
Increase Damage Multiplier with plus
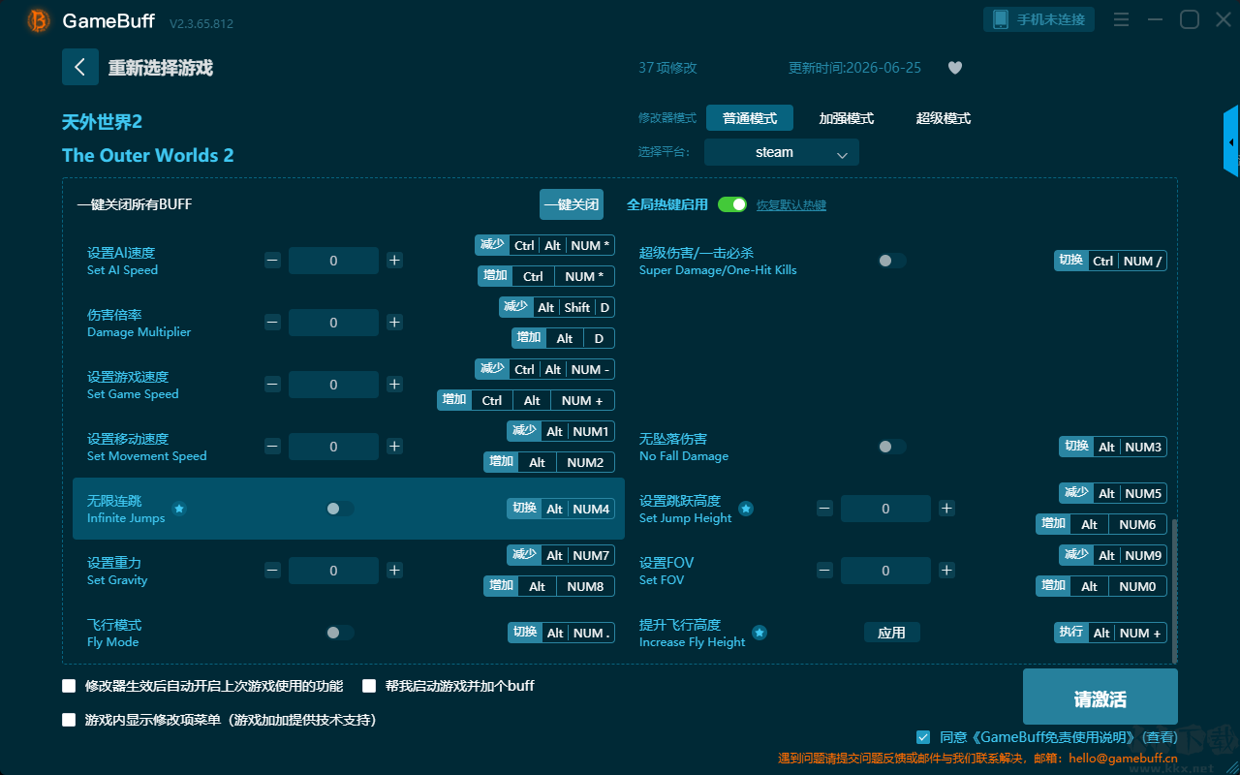394,323
